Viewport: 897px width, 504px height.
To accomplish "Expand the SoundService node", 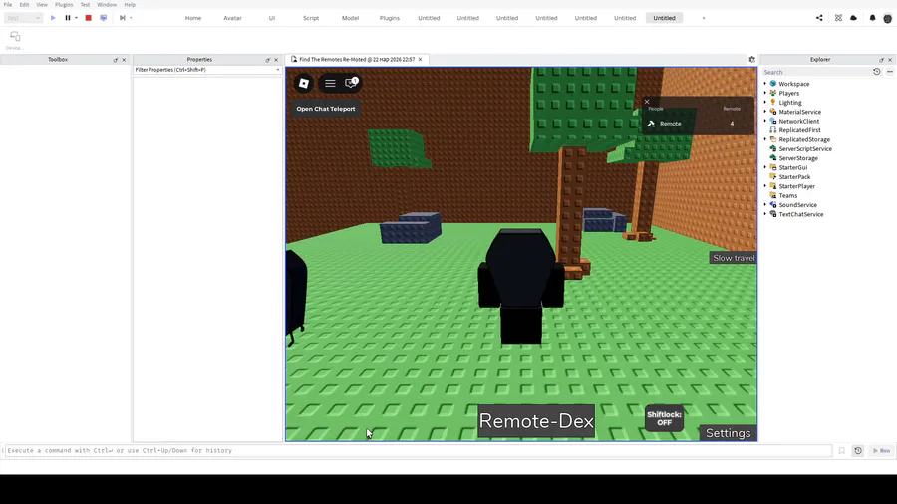I will click(765, 204).
